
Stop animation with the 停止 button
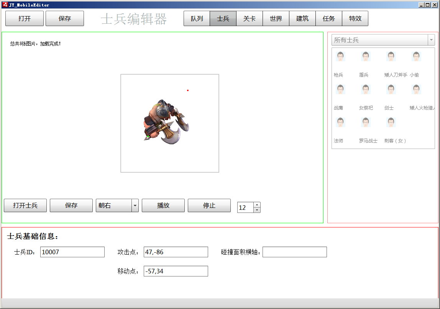tap(209, 206)
